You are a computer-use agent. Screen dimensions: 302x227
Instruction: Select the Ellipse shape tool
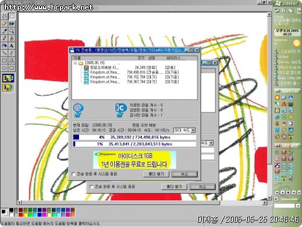coord(4,68)
